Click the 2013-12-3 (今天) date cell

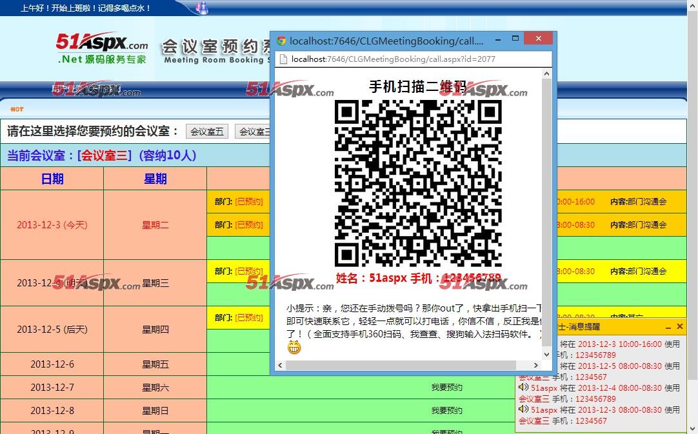point(52,225)
